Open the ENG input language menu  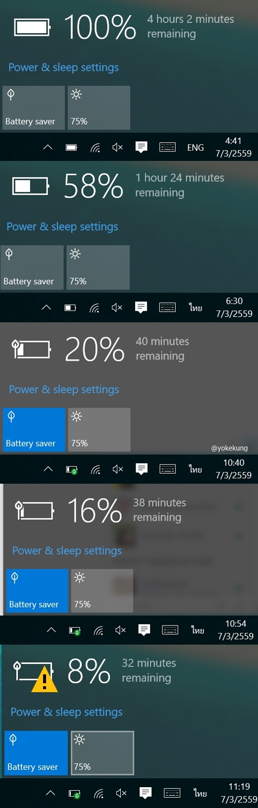196,148
